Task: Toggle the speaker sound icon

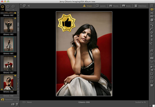Action: coord(29,6)
